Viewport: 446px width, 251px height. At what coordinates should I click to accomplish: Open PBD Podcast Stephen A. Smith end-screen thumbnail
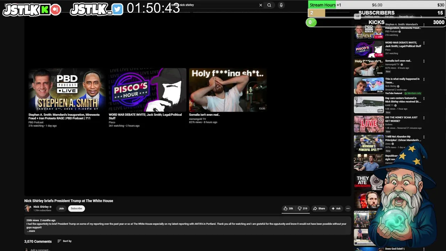[x=67, y=90]
